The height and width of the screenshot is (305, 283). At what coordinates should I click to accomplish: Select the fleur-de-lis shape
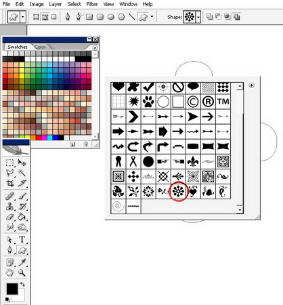(x=193, y=161)
